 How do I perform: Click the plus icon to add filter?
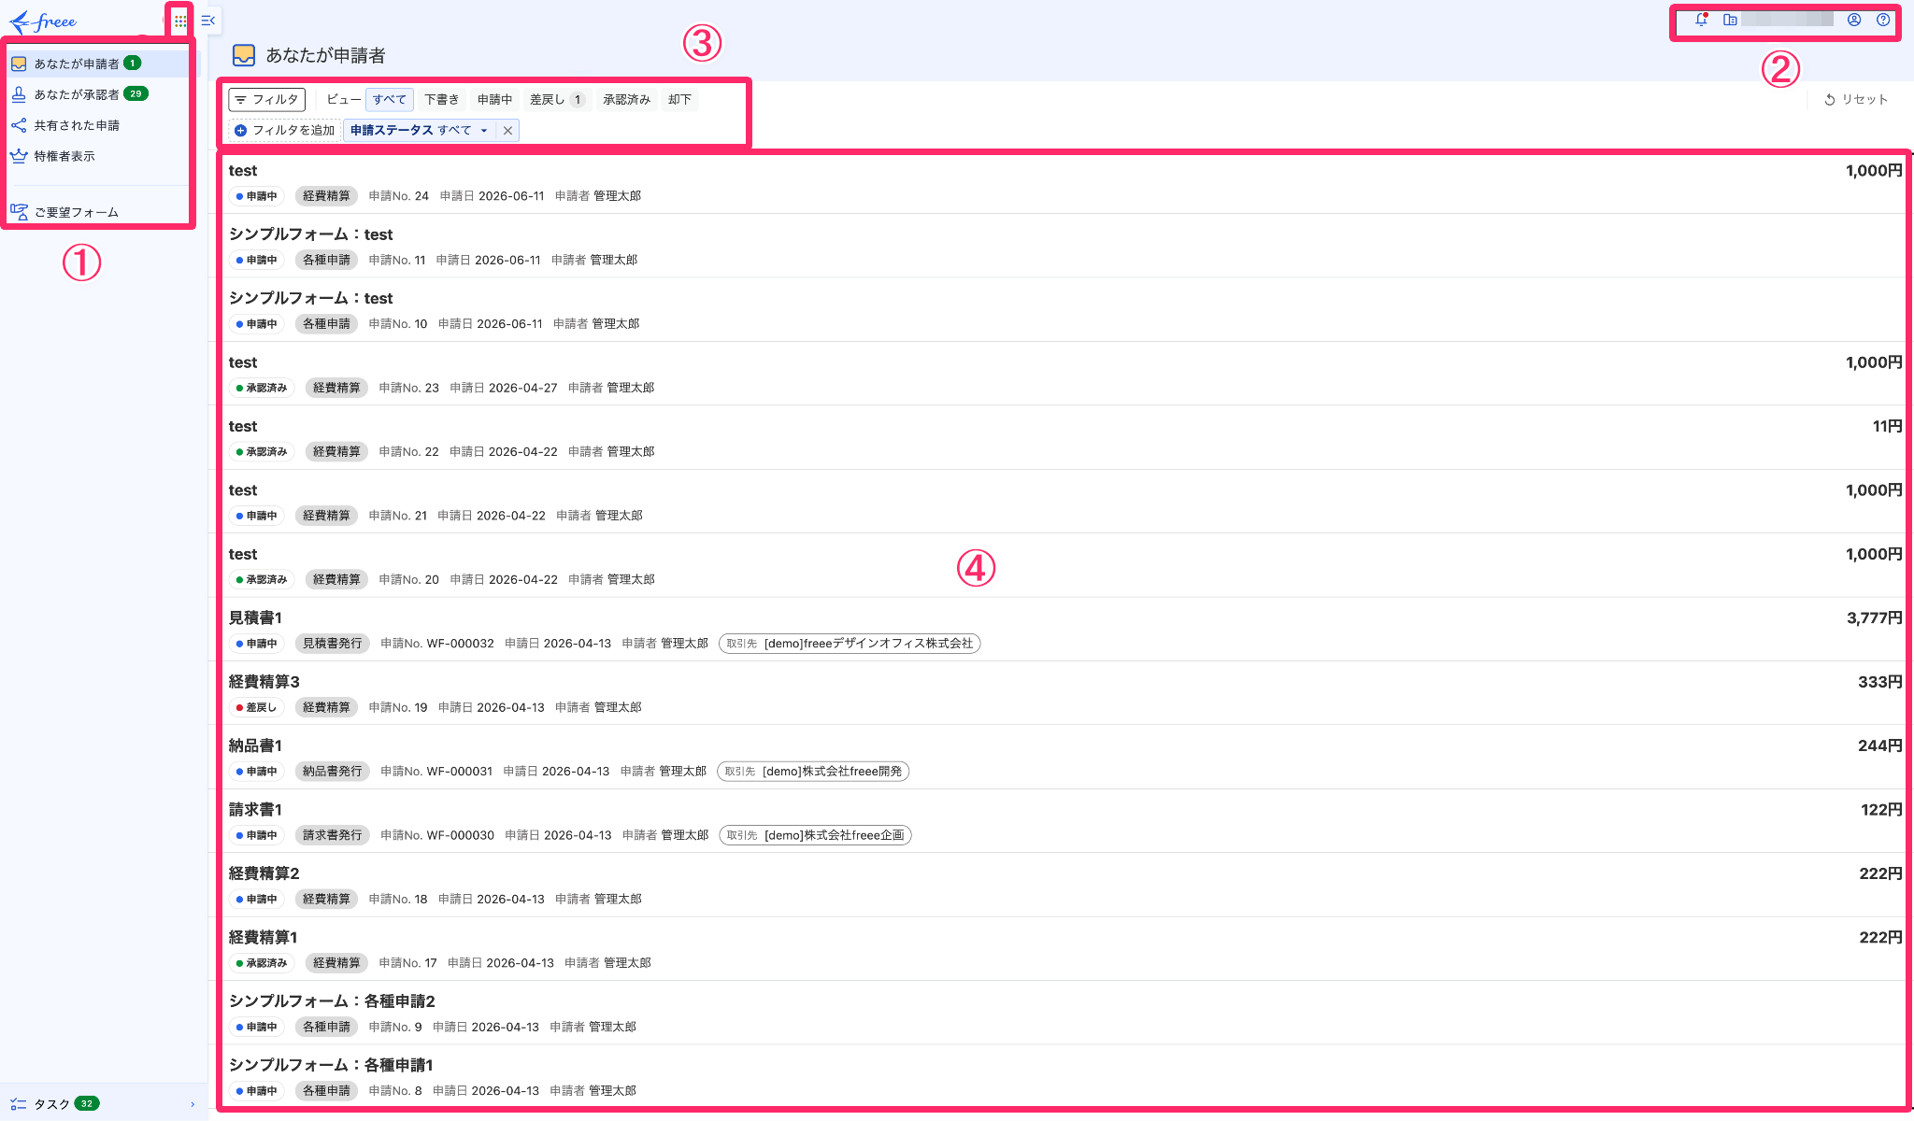coord(241,131)
